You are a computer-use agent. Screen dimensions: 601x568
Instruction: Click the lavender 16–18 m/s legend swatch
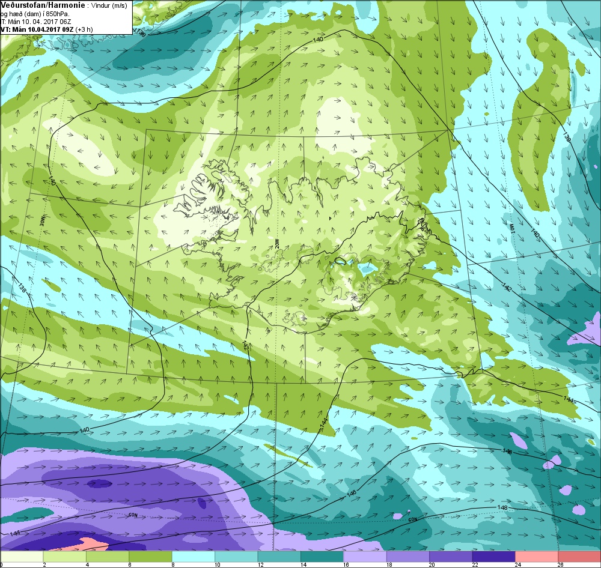[365, 556]
